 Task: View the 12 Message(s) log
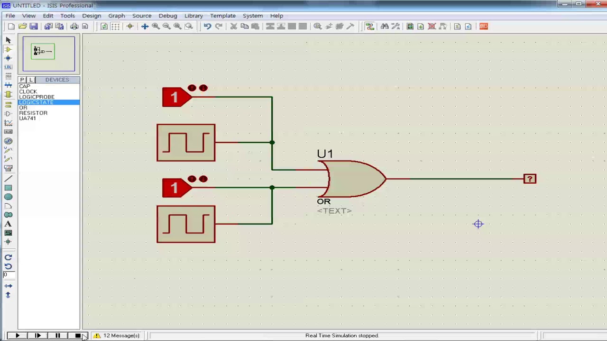tap(117, 336)
